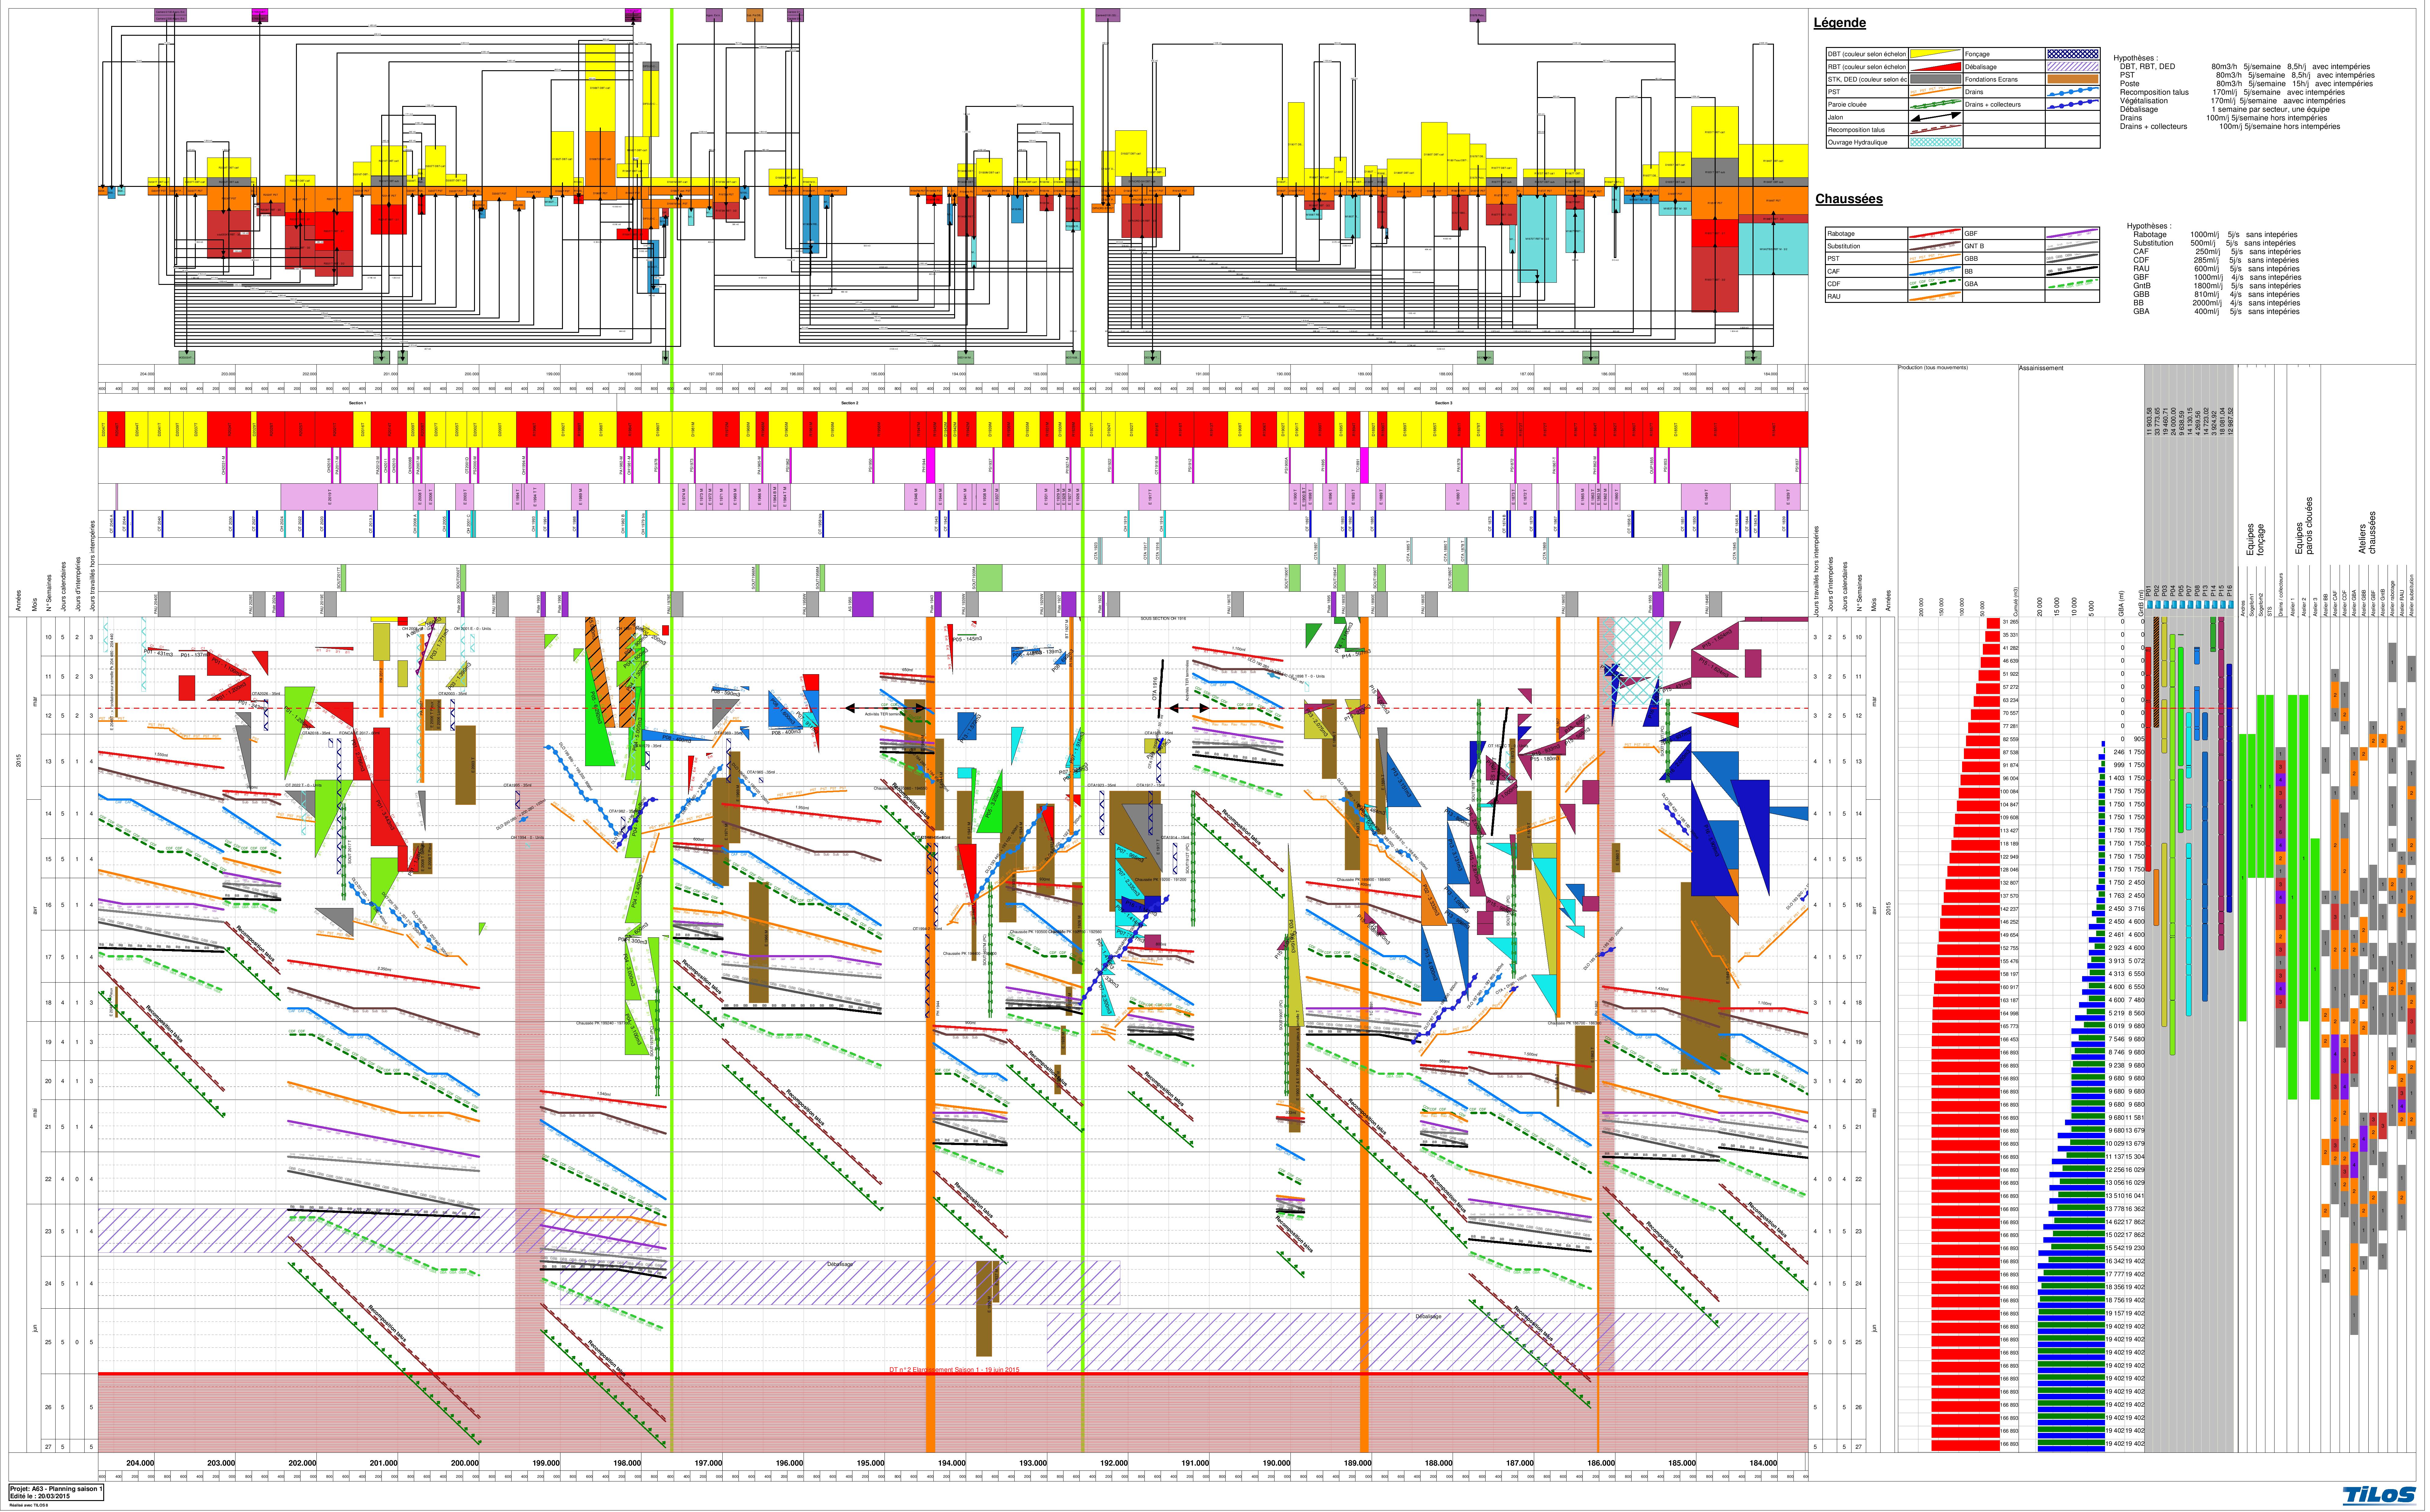Viewport: 2430px width, 1512px height.
Task: Click the CAF blue line symbol
Action: (1935, 271)
